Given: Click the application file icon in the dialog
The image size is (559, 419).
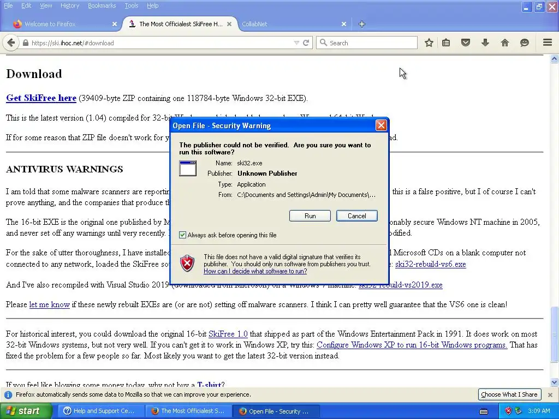Looking at the screenshot, I should 188,168.
